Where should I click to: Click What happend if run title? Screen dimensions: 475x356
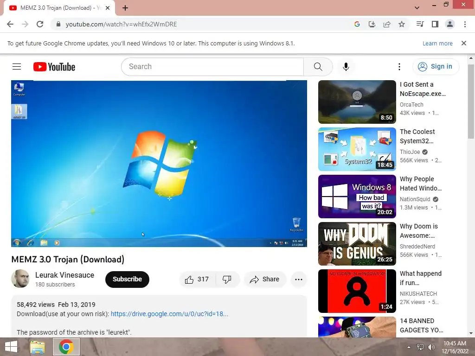tap(420, 278)
